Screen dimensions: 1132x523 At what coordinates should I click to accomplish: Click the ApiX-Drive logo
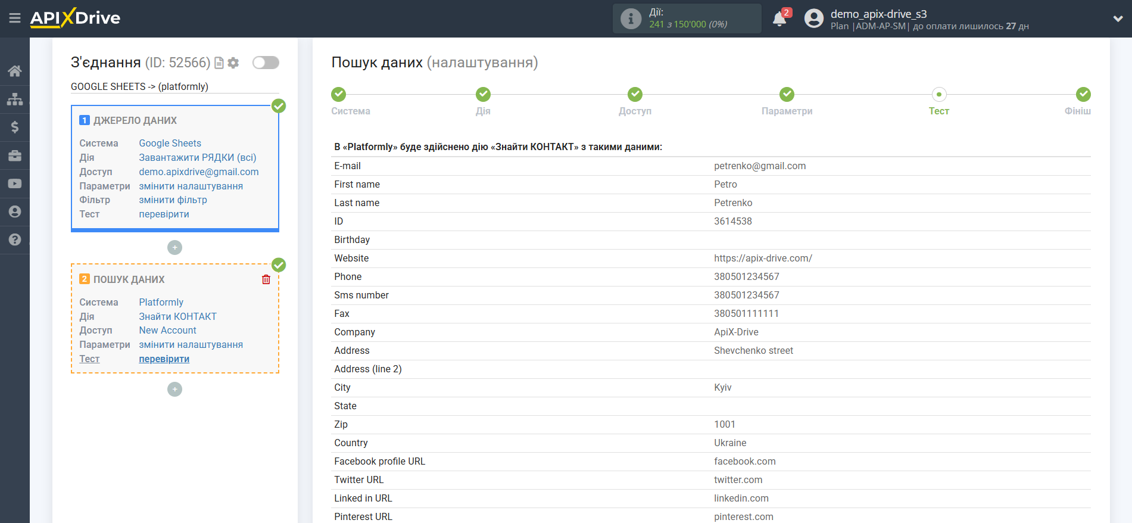pyautogui.click(x=75, y=18)
